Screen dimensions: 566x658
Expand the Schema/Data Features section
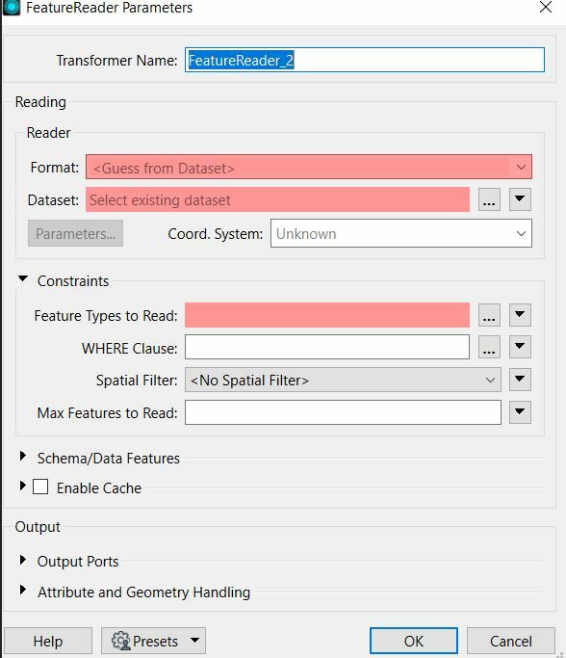pyautogui.click(x=23, y=456)
